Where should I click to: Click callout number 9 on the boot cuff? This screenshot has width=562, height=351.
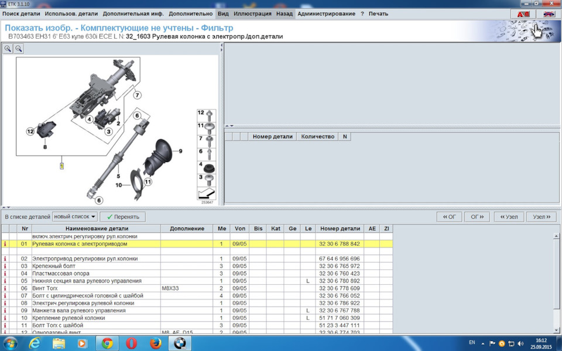pos(180,151)
